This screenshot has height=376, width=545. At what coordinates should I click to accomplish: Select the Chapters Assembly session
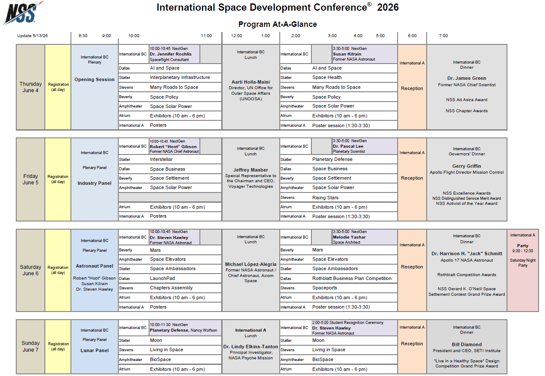171,288
